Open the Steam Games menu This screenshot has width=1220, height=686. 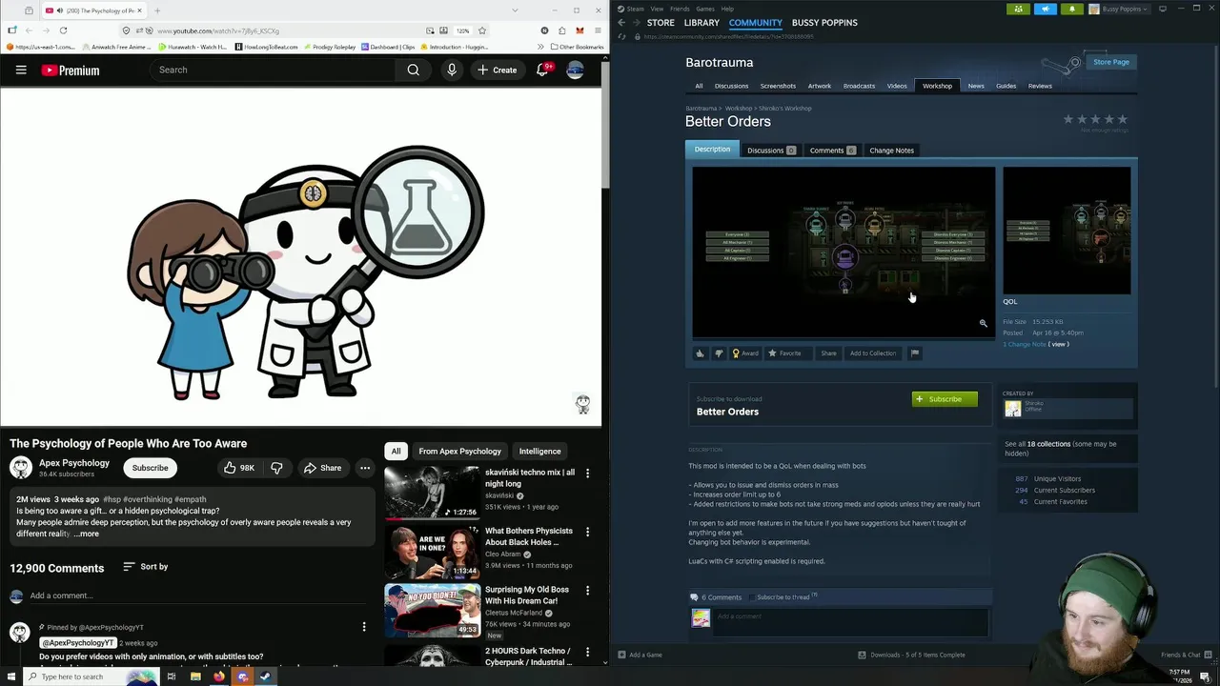pos(705,9)
